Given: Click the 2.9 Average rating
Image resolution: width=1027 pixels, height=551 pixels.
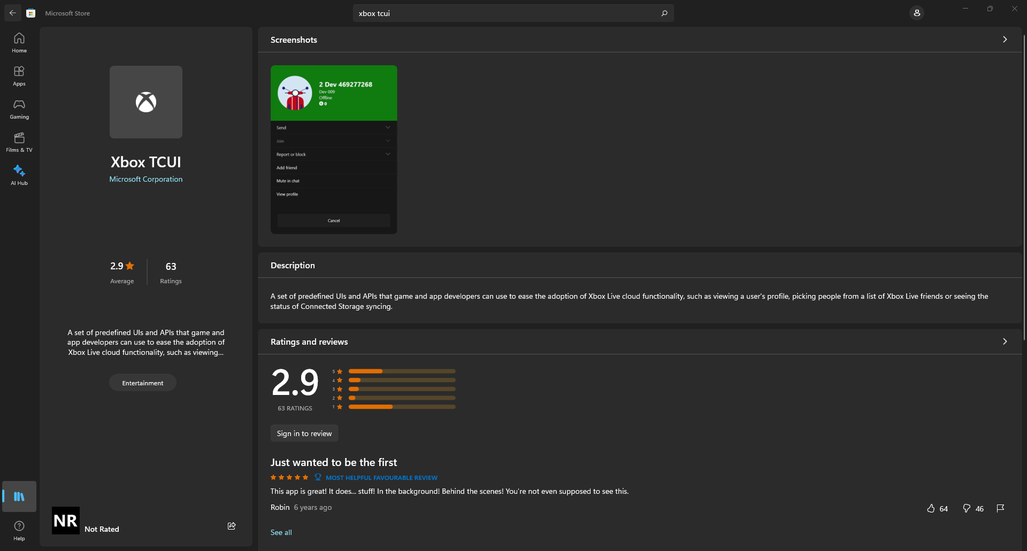Looking at the screenshot, I should pos(122,272).
